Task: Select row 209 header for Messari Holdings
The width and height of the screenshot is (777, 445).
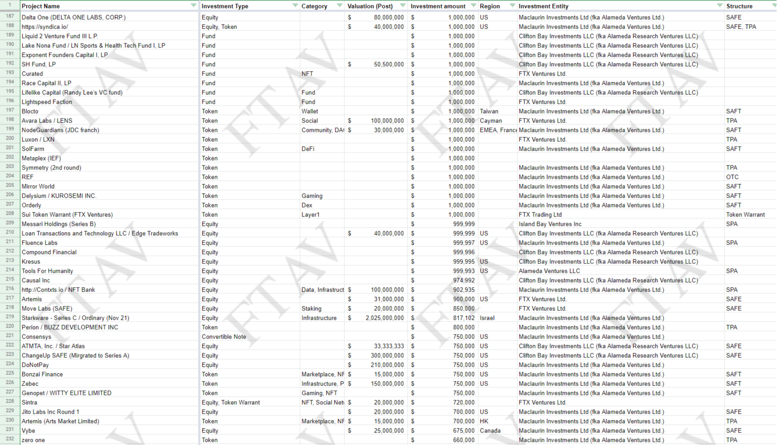Action: [x=10, y=223]
